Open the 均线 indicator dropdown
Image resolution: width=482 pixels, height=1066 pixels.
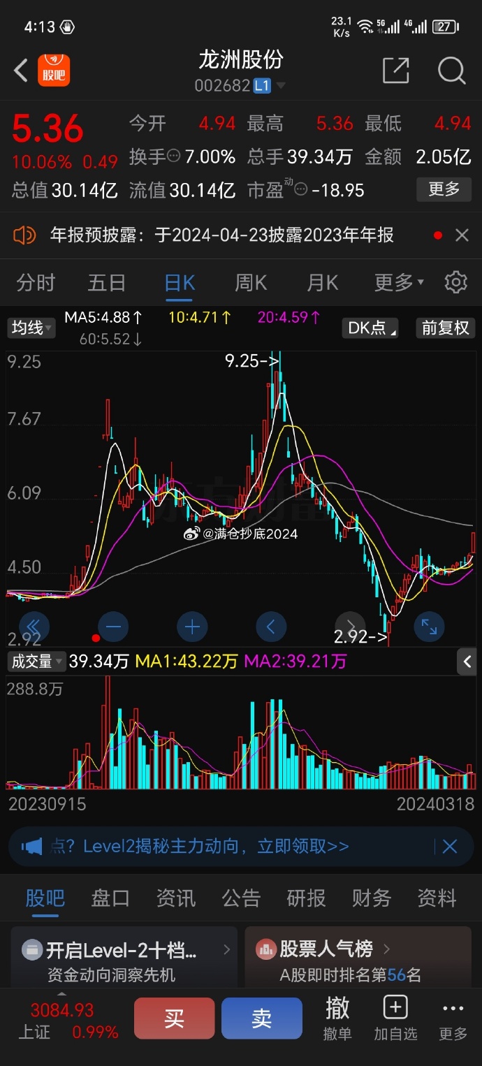point(31,328)
